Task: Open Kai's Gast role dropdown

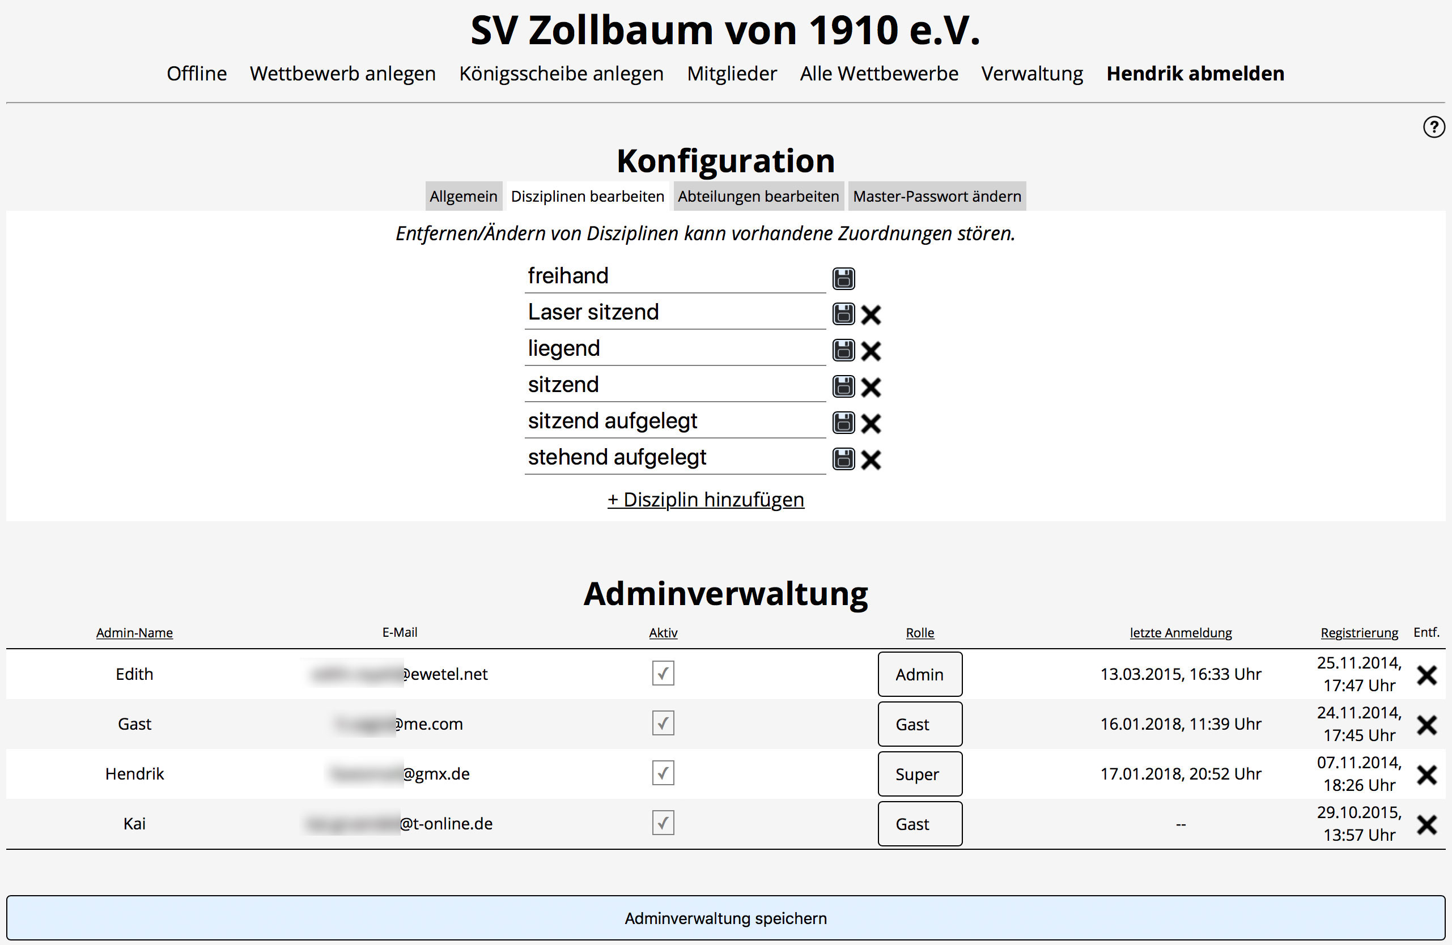Action: click(919, 824)
